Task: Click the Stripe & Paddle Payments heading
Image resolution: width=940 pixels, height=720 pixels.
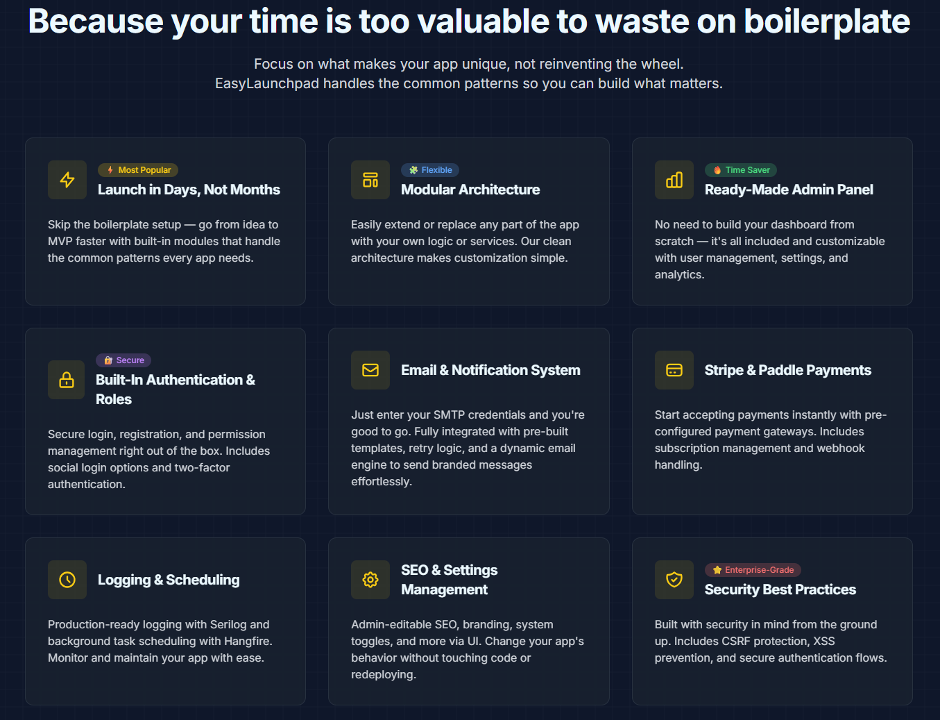Action: (788, 370)
